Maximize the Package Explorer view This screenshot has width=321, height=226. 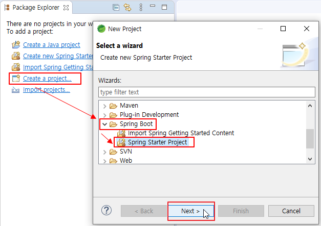click(x=164, y=7)
